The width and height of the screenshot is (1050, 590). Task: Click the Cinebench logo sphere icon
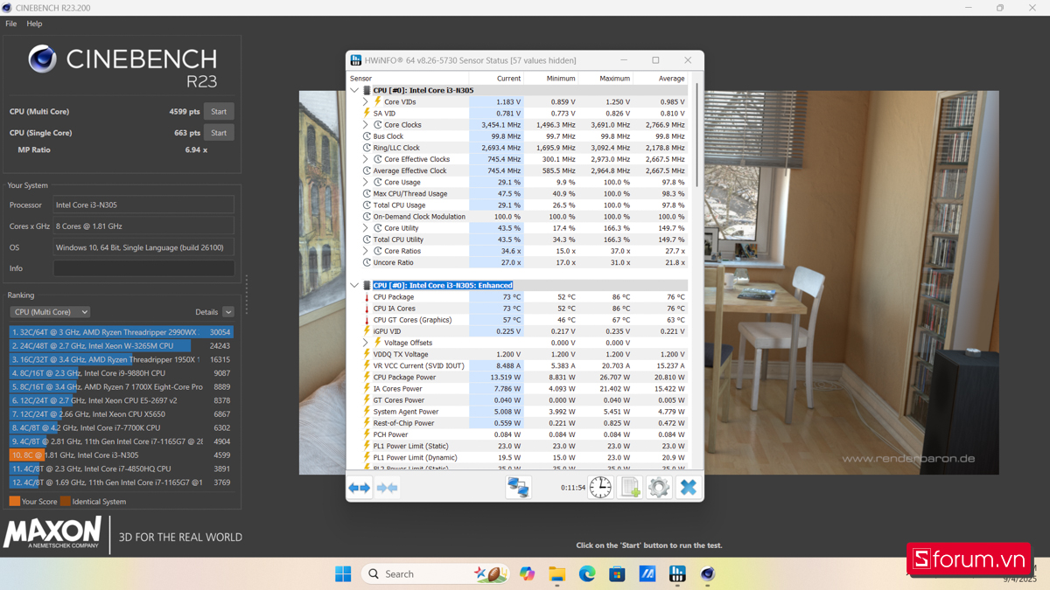[42, 59]
